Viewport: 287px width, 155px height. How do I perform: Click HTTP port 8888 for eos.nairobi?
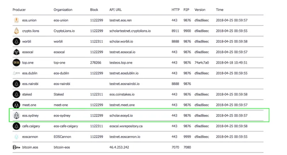pos(175,84)
